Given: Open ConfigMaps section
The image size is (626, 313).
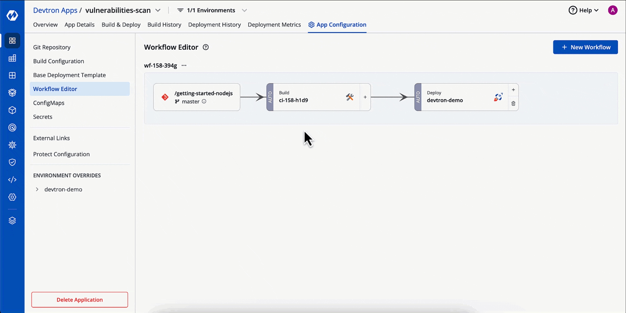Looking at the screenshot, I should coord(49,103).
